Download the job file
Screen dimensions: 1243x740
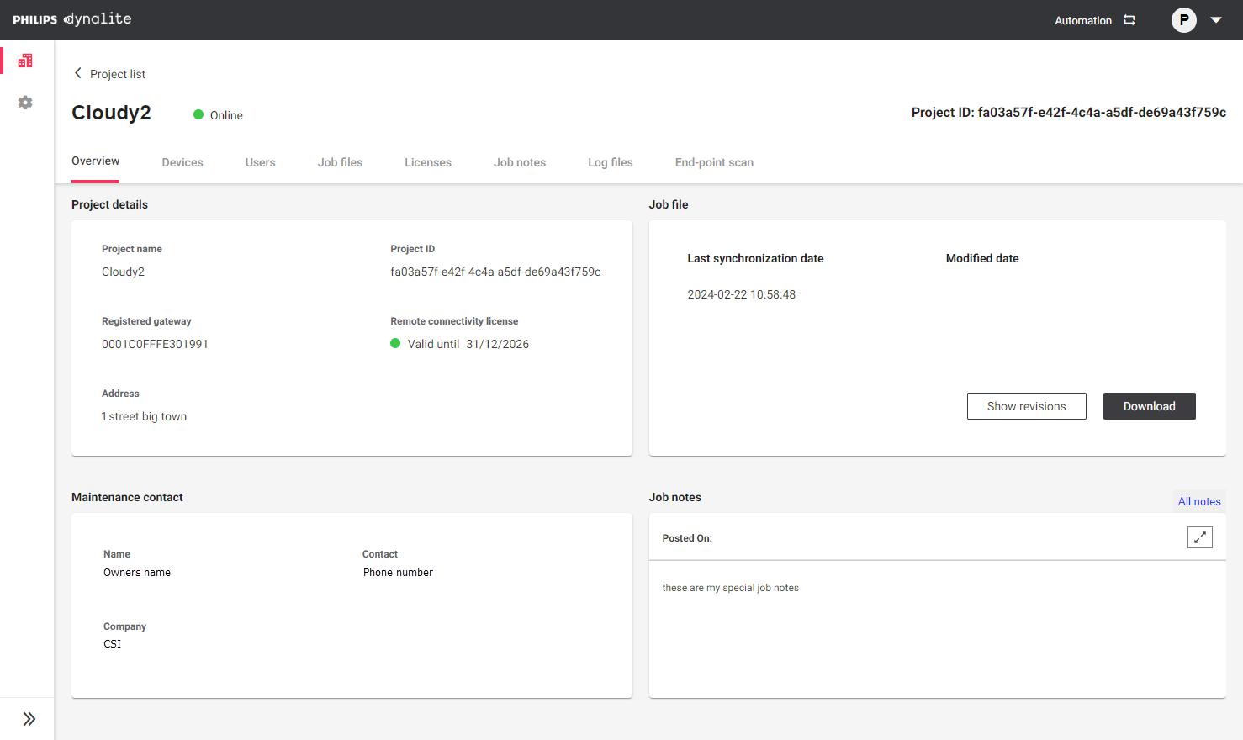point(1149,405)
